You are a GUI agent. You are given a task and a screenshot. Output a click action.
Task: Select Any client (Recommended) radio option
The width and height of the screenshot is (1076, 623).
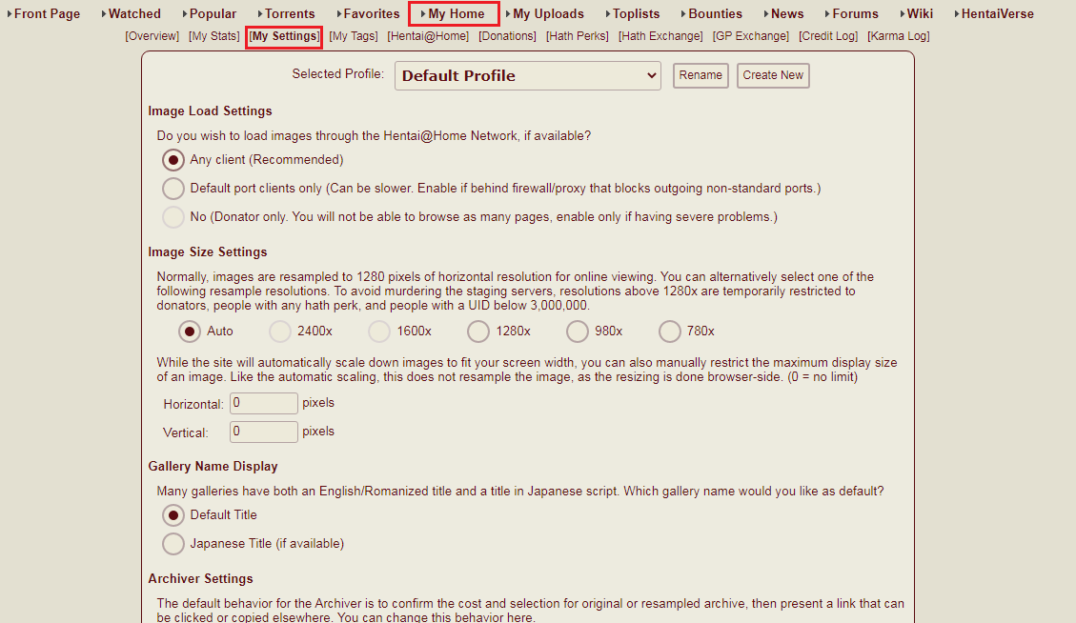tap(173, 160)
